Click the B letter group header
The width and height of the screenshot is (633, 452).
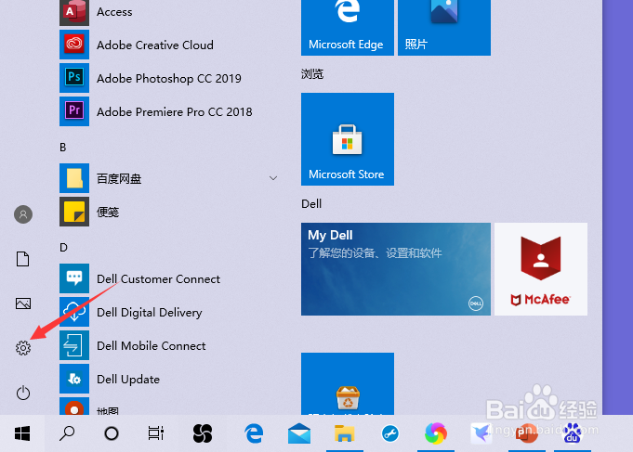coord(63,148)
